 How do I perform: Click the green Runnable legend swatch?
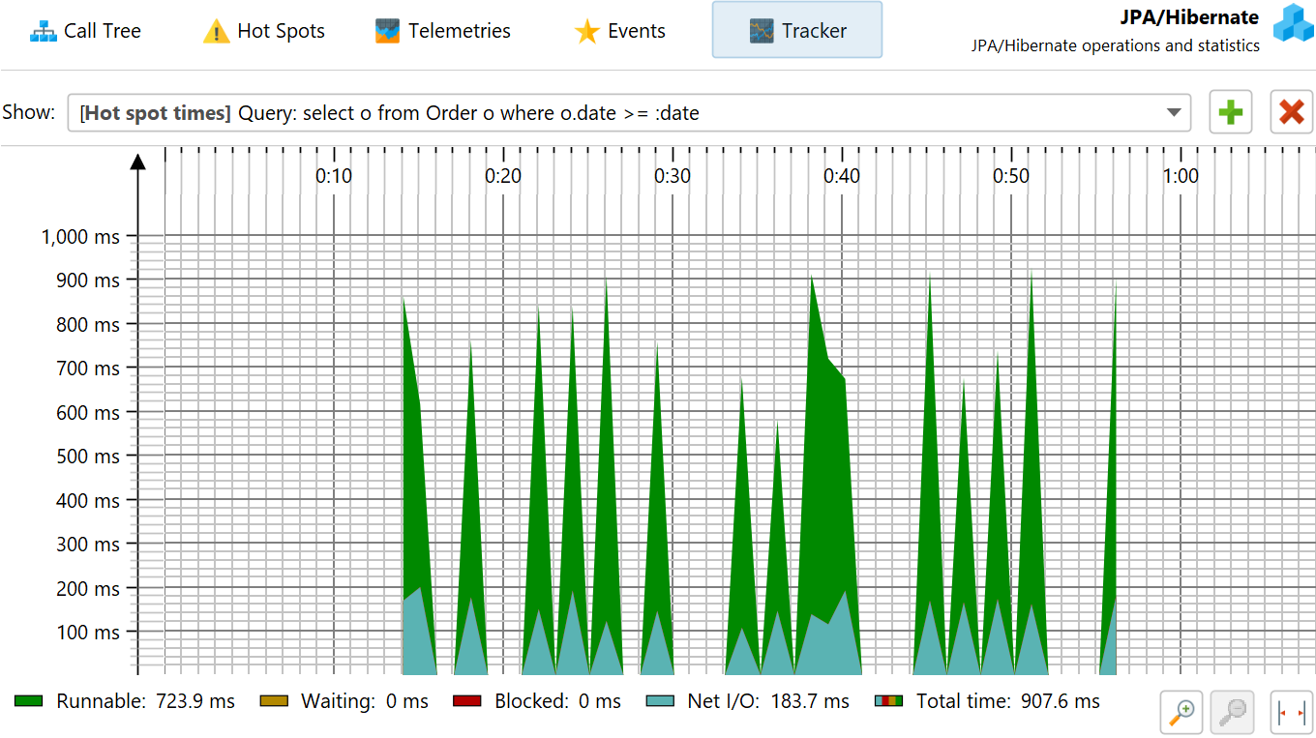29,701
